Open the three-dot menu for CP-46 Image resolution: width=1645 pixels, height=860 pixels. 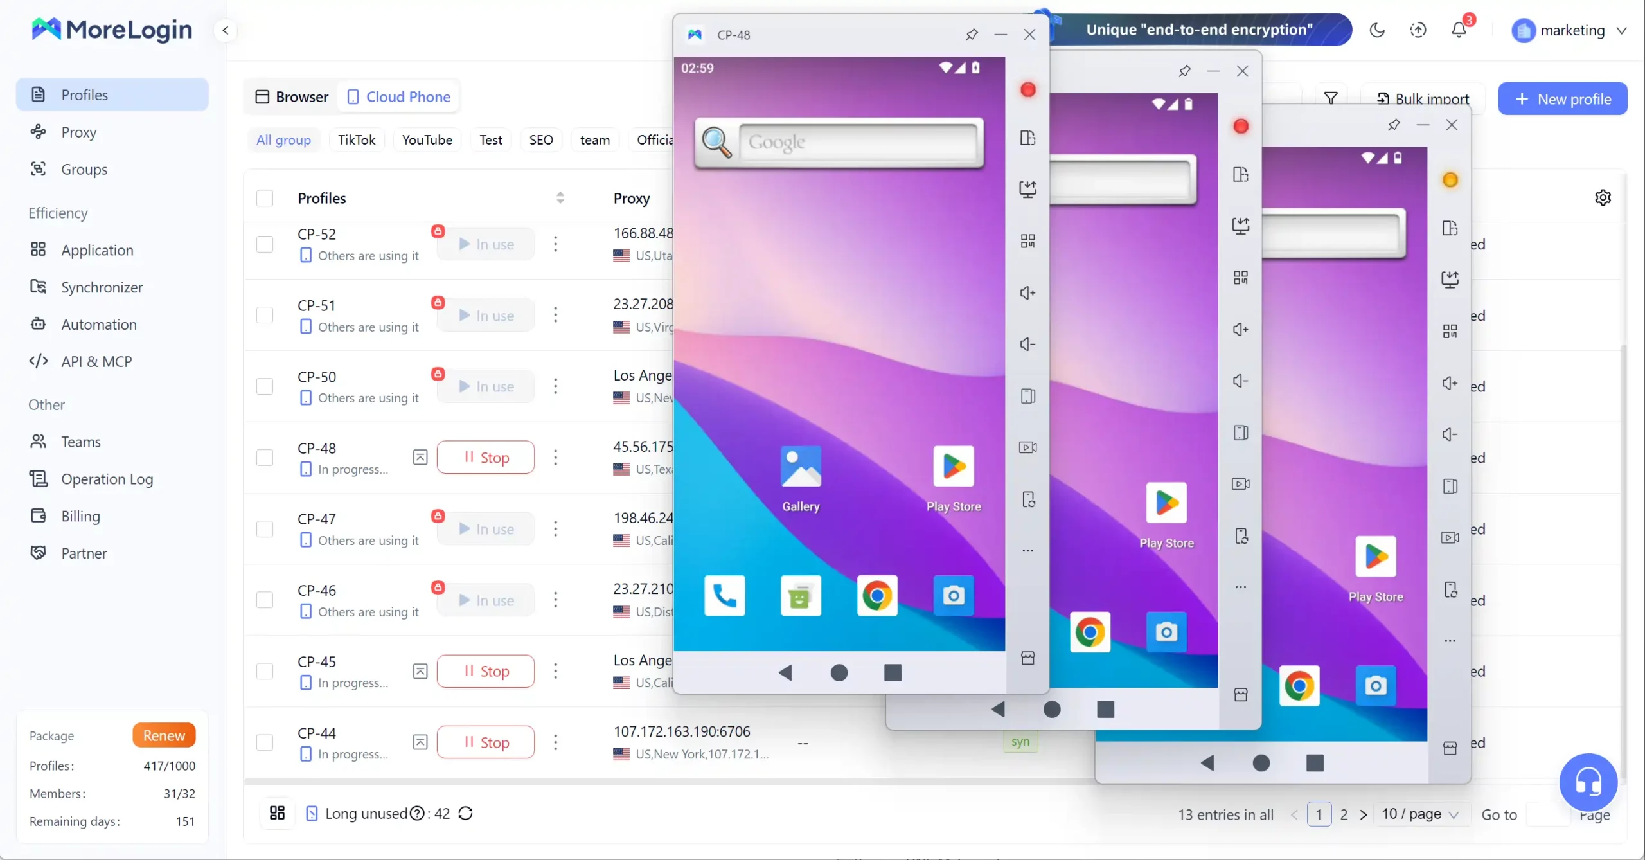(x=556, y=600)
